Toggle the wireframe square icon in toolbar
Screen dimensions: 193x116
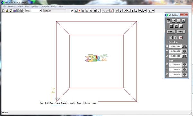[87, 11]
